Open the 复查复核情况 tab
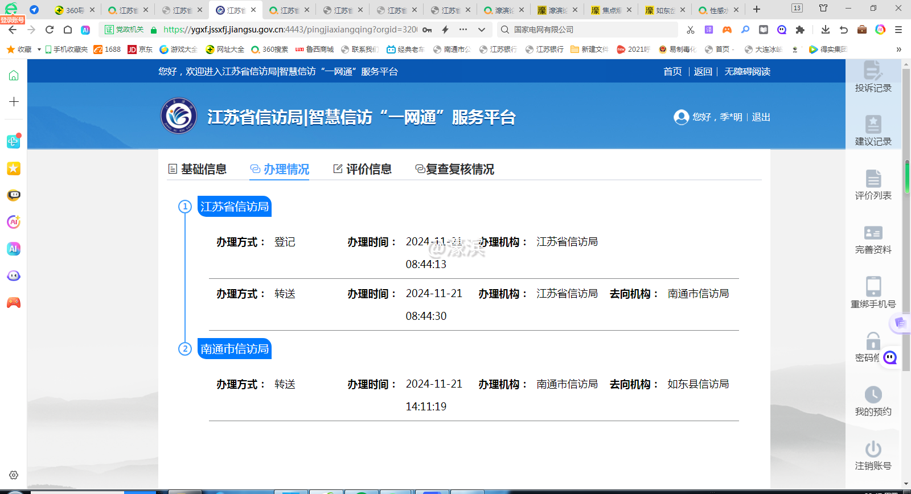The width and height of the screenshot is (911, 494). [454, 169]
